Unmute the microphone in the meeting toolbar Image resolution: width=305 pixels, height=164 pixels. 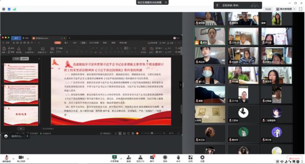click(7, 159)
